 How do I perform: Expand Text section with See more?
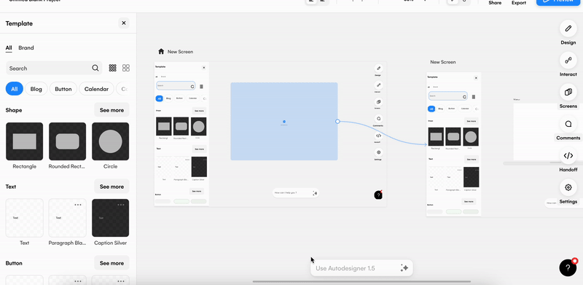pos(111,187)
